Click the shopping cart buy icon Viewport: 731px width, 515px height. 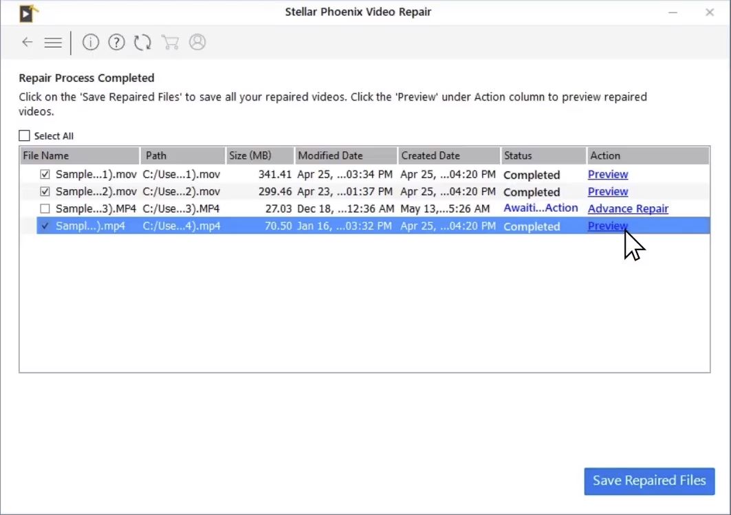point(170,43)
